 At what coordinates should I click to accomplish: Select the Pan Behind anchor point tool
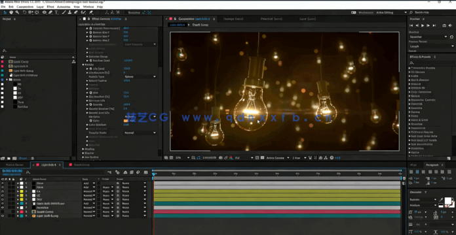click(37, 12)
